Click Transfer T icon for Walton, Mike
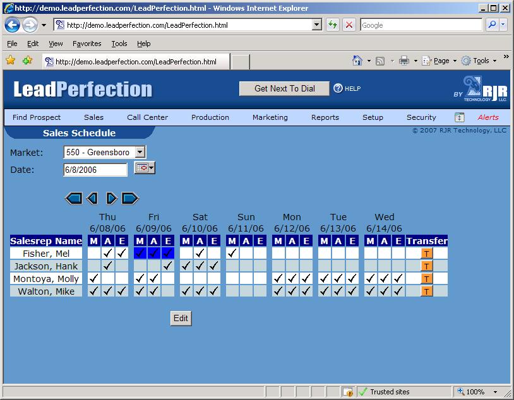This screenshot has width=514, height=400. [426, 291]
